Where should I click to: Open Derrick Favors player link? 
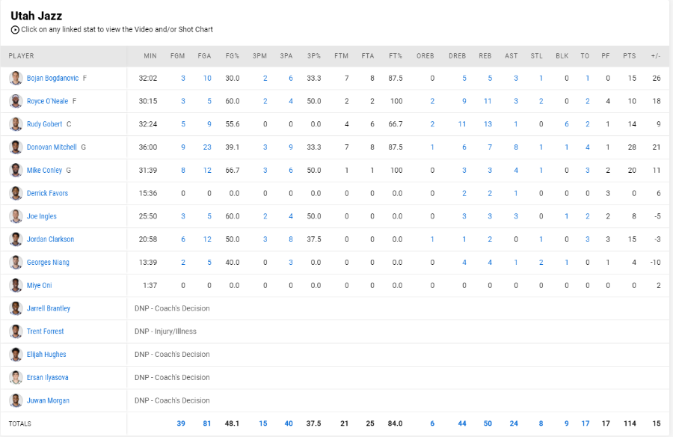[47, 193]
